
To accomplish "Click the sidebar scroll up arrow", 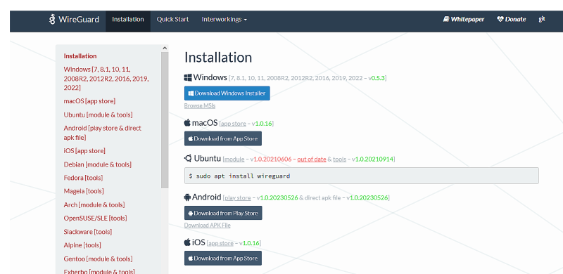I will click(x=165, y=48).
